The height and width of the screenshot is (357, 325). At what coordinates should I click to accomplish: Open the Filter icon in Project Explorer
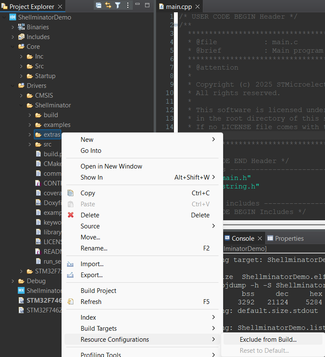tap(118, 5)
